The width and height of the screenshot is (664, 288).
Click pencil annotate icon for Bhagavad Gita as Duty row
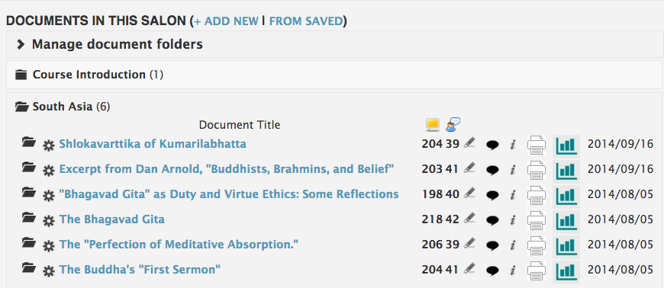469,193
